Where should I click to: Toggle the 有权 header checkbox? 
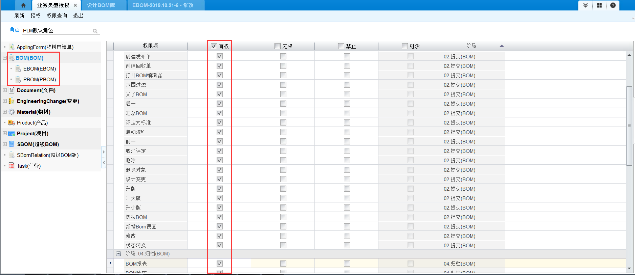coord(214,46)
